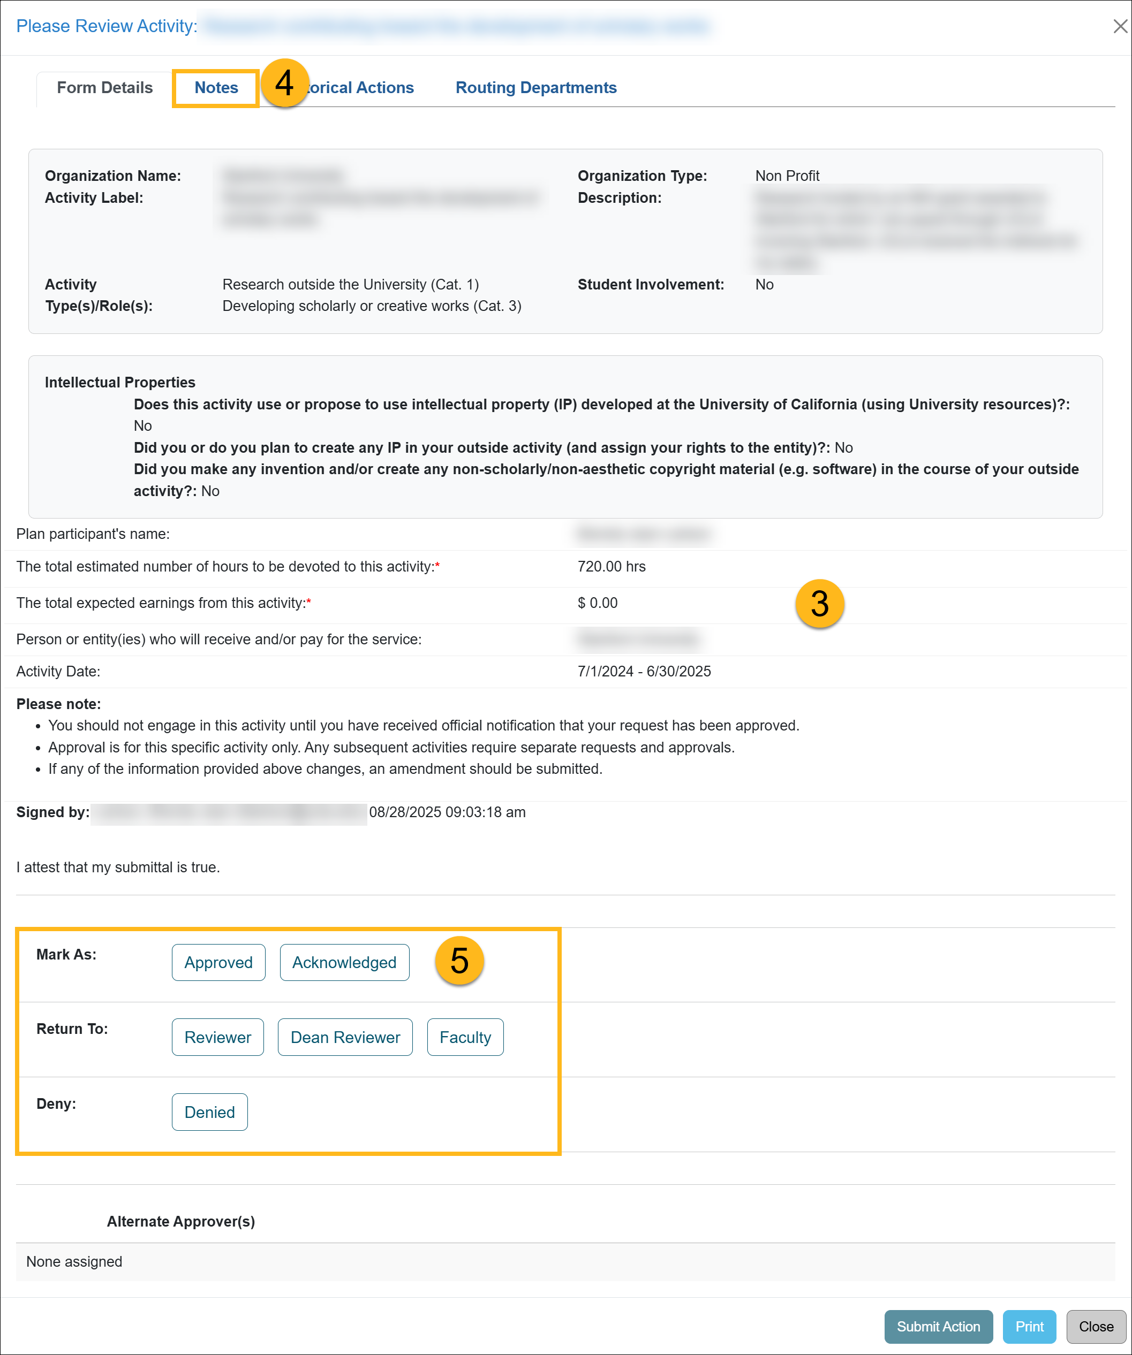Return form to Dean Reviewer
The width and height of the screenshot is (1132, 1355).
point(345,1037)
